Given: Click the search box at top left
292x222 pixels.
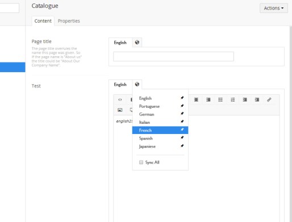Looking at the screenshot, I should [10, 8].
